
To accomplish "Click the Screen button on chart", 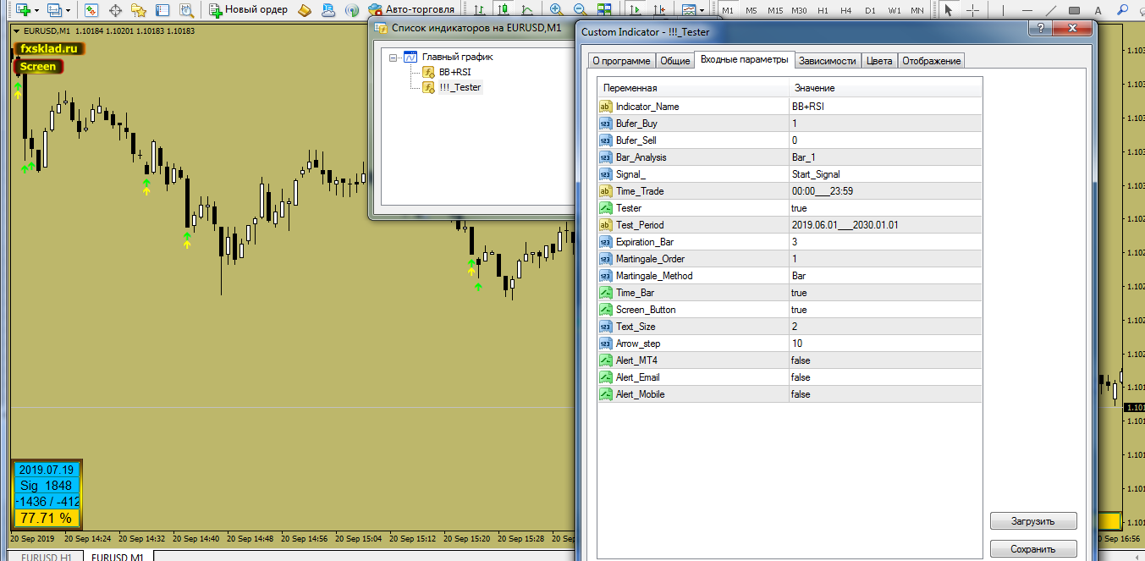I will [x=38, y=67].
